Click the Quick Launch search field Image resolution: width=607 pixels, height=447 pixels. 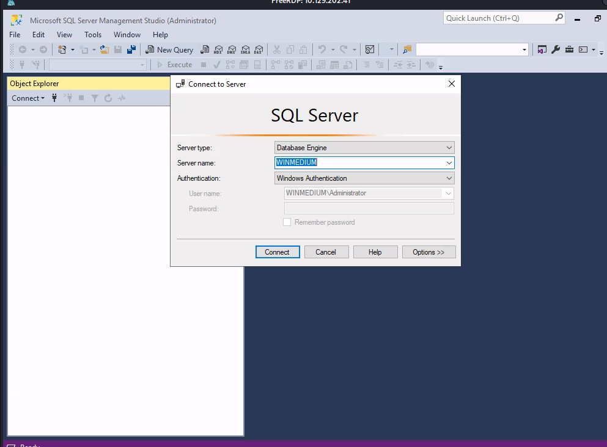tap(499, 18)
